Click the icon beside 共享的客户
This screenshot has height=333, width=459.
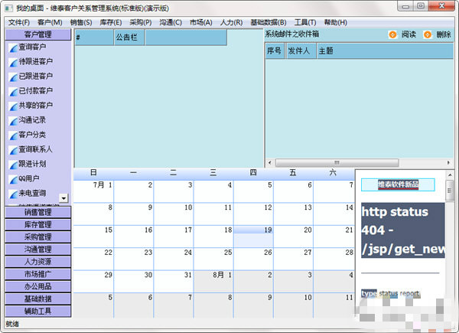coord(14,106)
